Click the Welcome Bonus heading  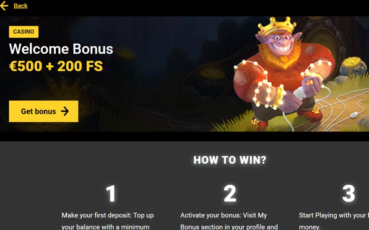61,49
